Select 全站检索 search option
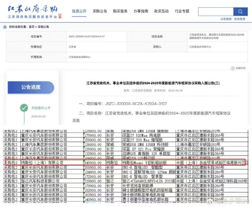This screenshot has width=252, height=207. click(x=240, y=19)
